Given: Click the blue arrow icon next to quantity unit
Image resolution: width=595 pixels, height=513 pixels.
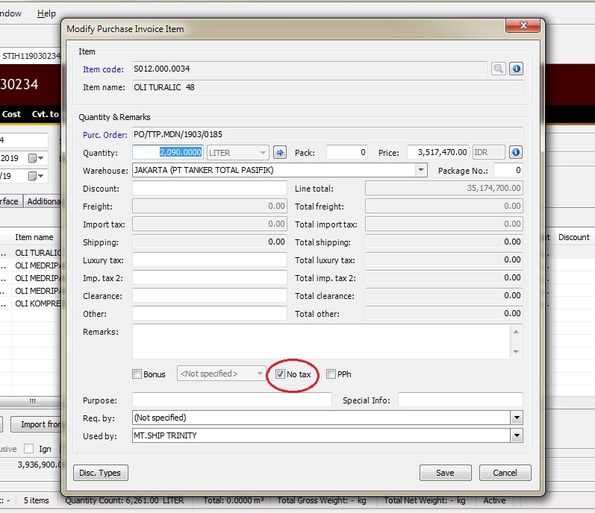Looking at the screenshot, I should pos(280,152).
